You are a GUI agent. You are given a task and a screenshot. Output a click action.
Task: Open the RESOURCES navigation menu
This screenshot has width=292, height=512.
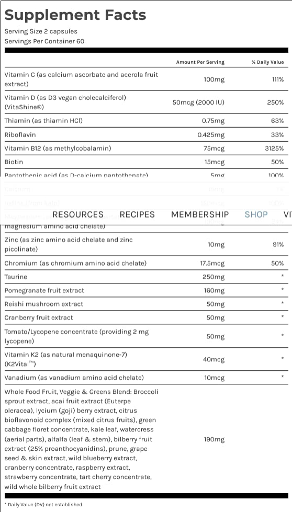[x=78, y=214]
